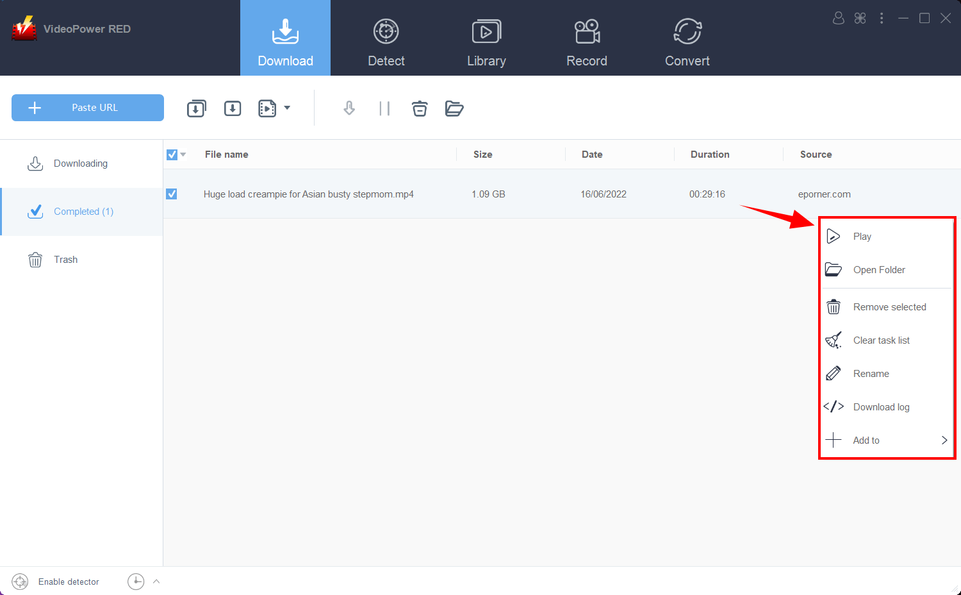
Task: Click the Add to menu entry
Action: click(x=887, y=440)
